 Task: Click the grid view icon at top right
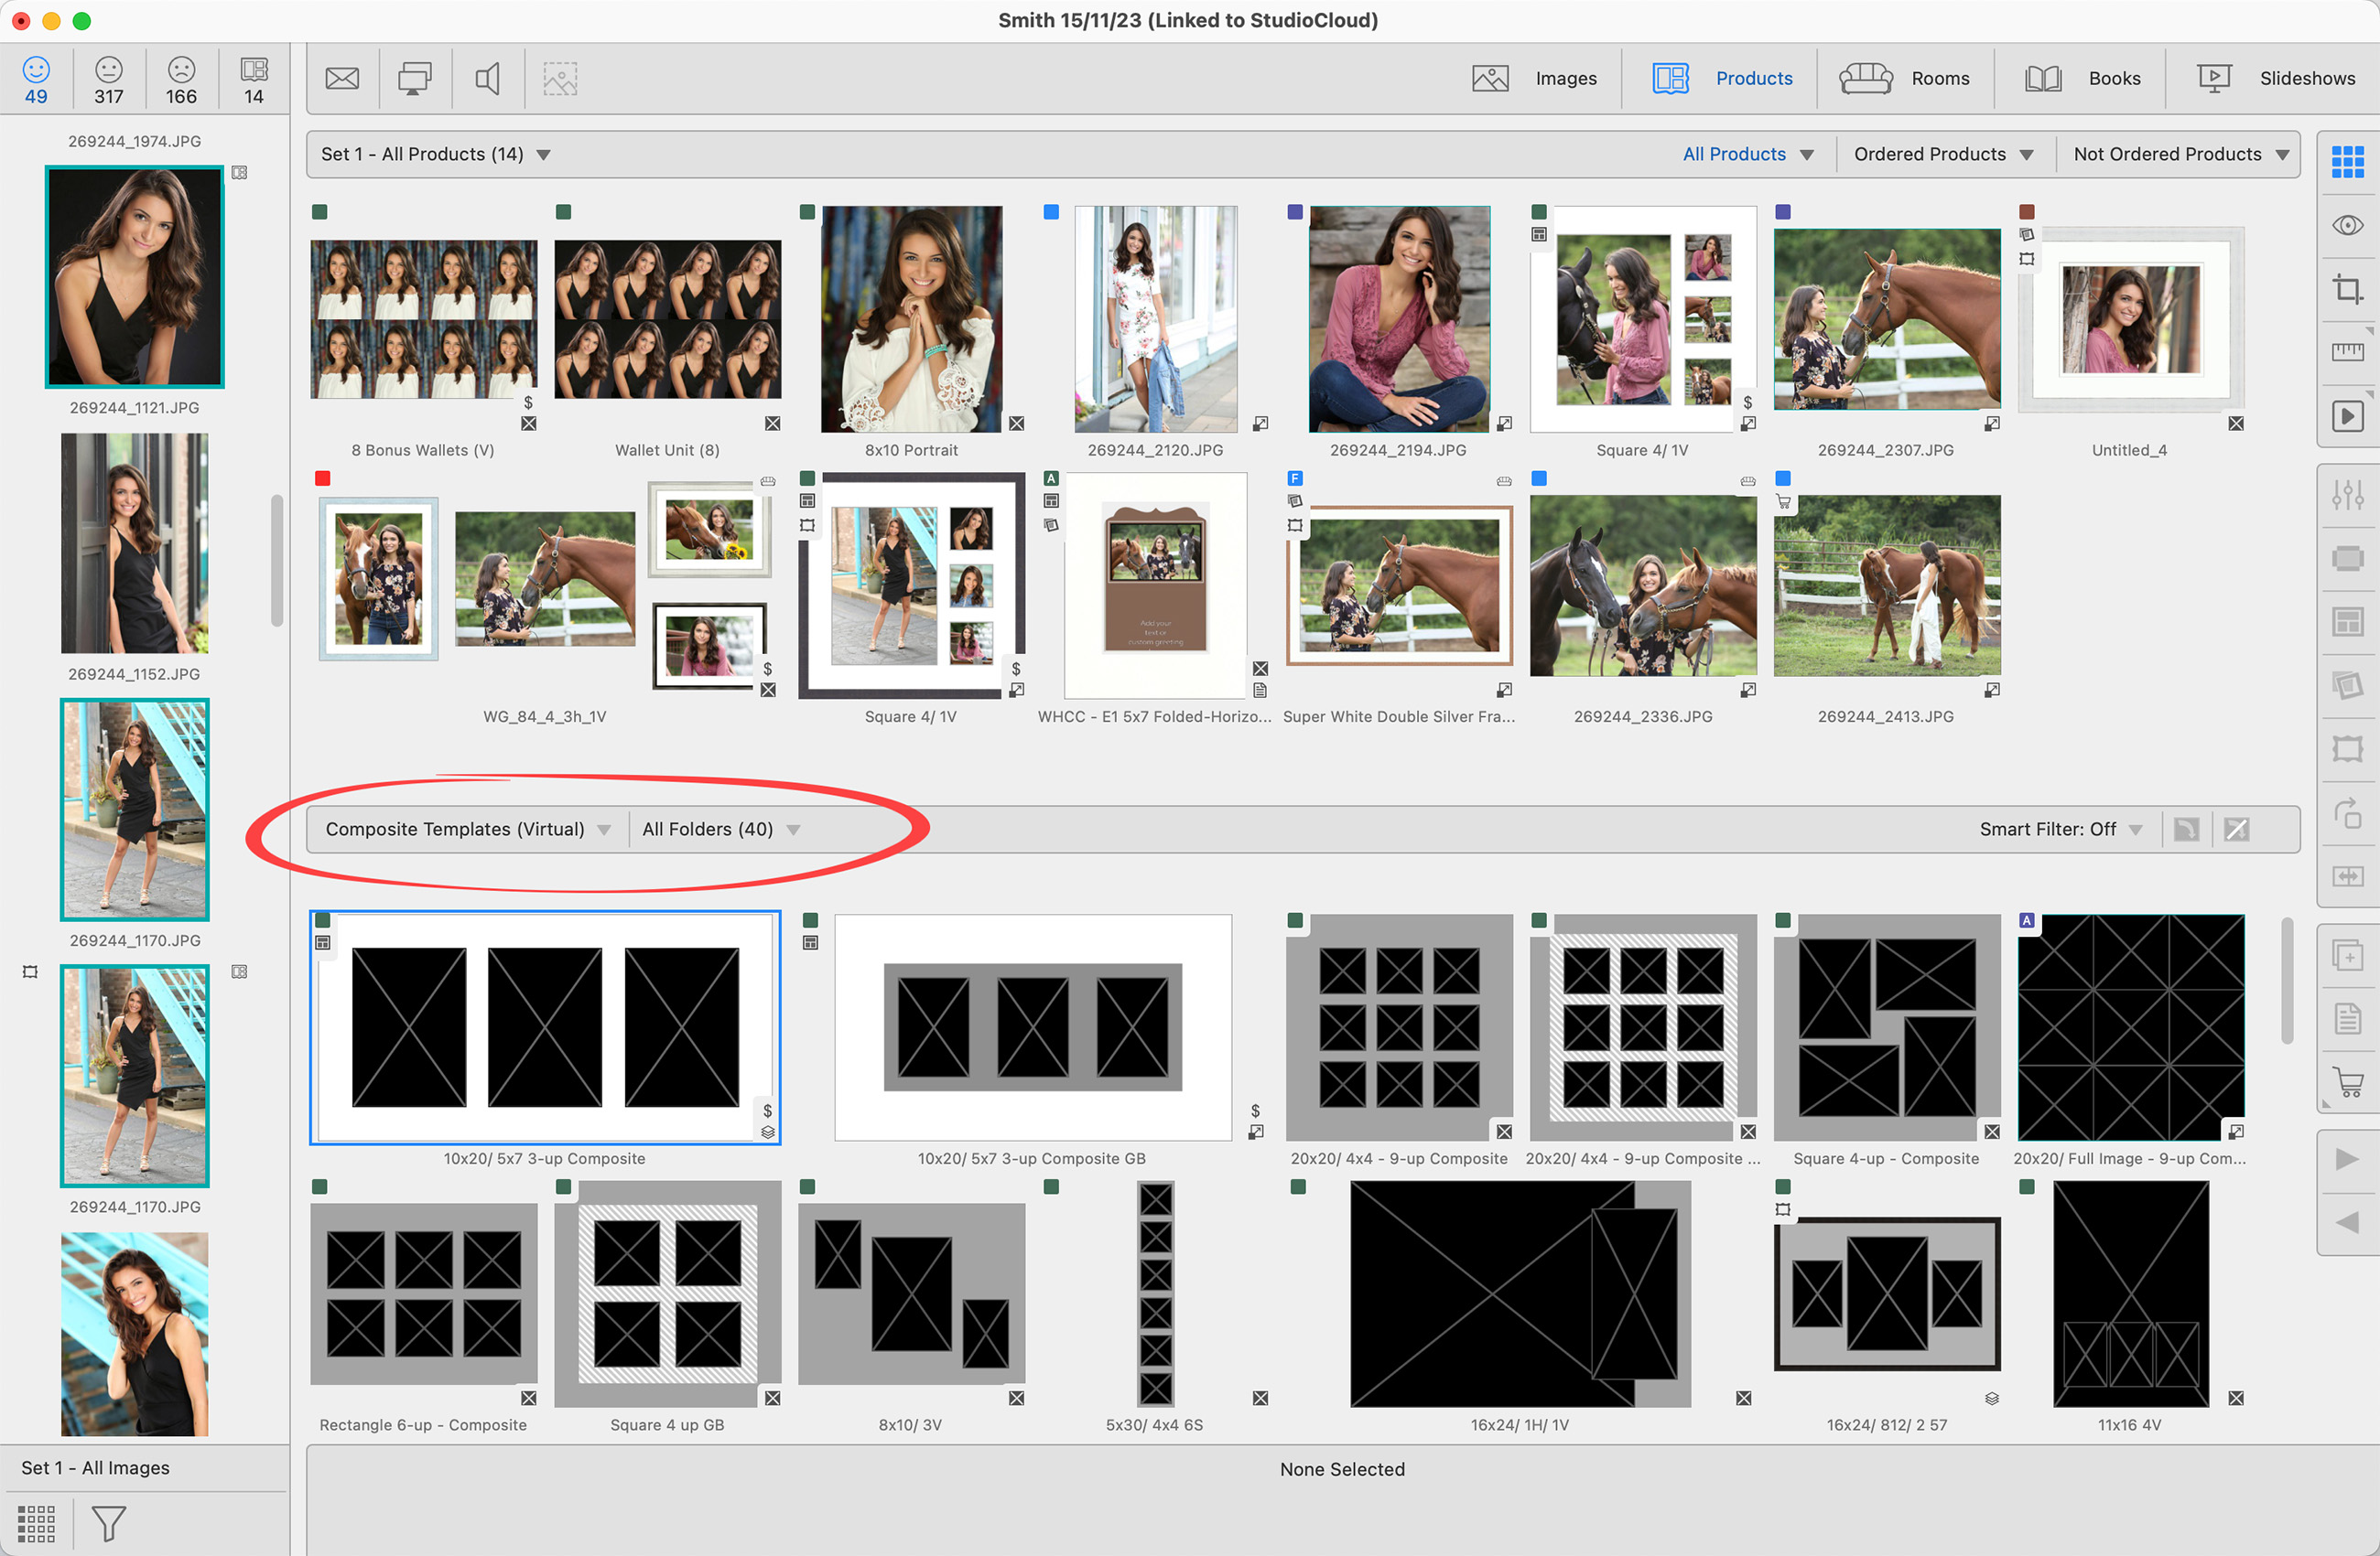pos(2347,161)
